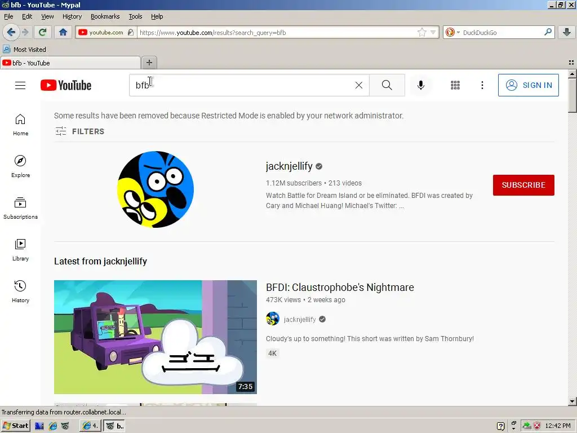Screen dimensions: 577x433
Task: Open Explore in YouTube sidebar
Action: 20,166
